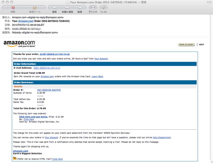The image size is (213, 163).
Task: Open Amazon.com link above 'Earth's Biggest Selection'
Action: tap(21, 151)
